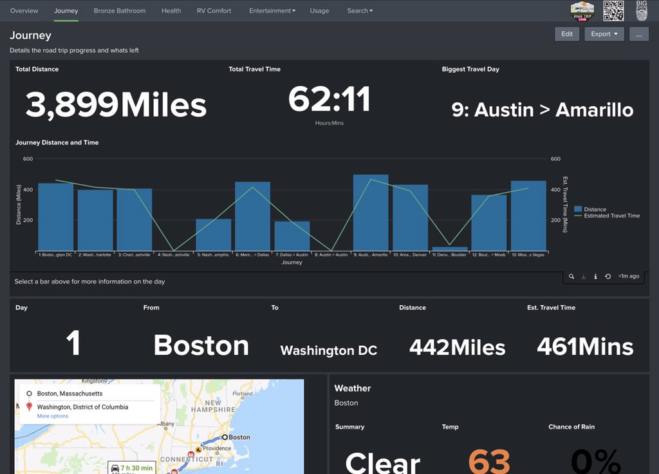Refresh the Journey Distance and Time panel
The width and height of the screenshot is (659, 474).
(608, 276)
